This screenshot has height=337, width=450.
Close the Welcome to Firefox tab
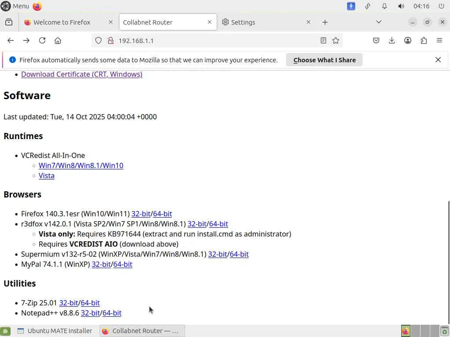(110, 22)
